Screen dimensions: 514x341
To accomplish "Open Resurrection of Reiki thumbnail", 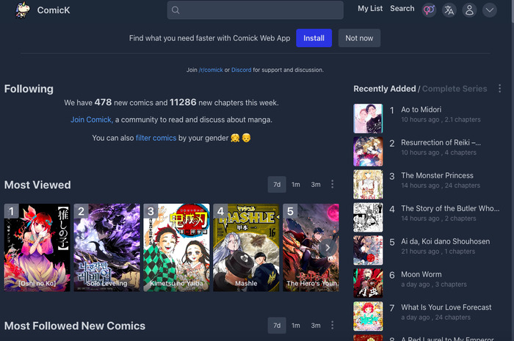I will tap(368, 152).
